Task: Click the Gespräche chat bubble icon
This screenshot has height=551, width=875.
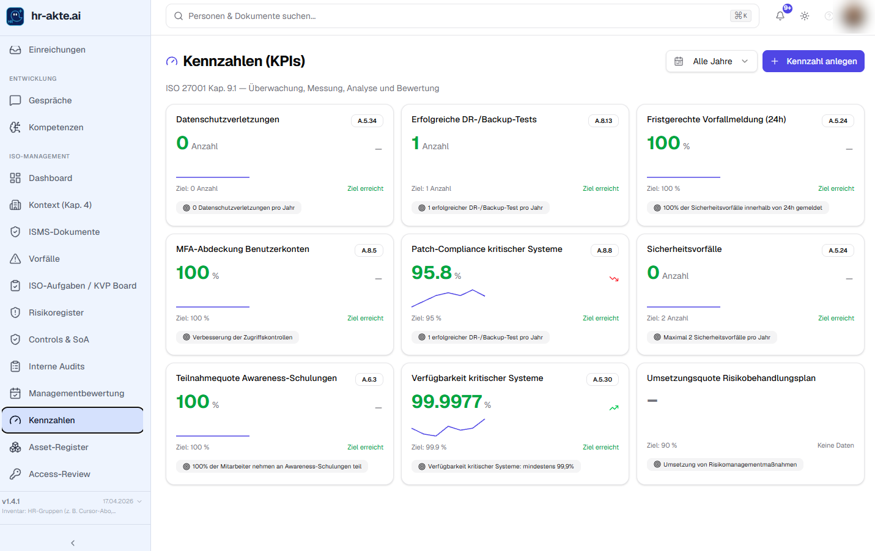Action: coord(15,100)
